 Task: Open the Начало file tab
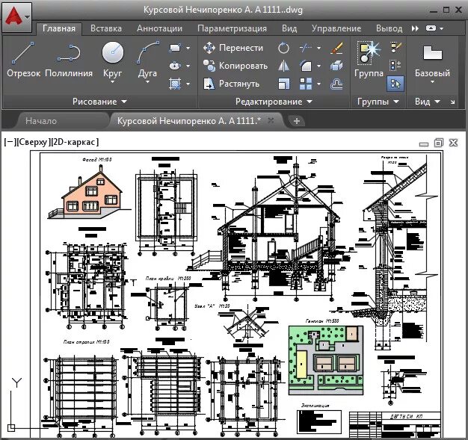tap(41, 121)
